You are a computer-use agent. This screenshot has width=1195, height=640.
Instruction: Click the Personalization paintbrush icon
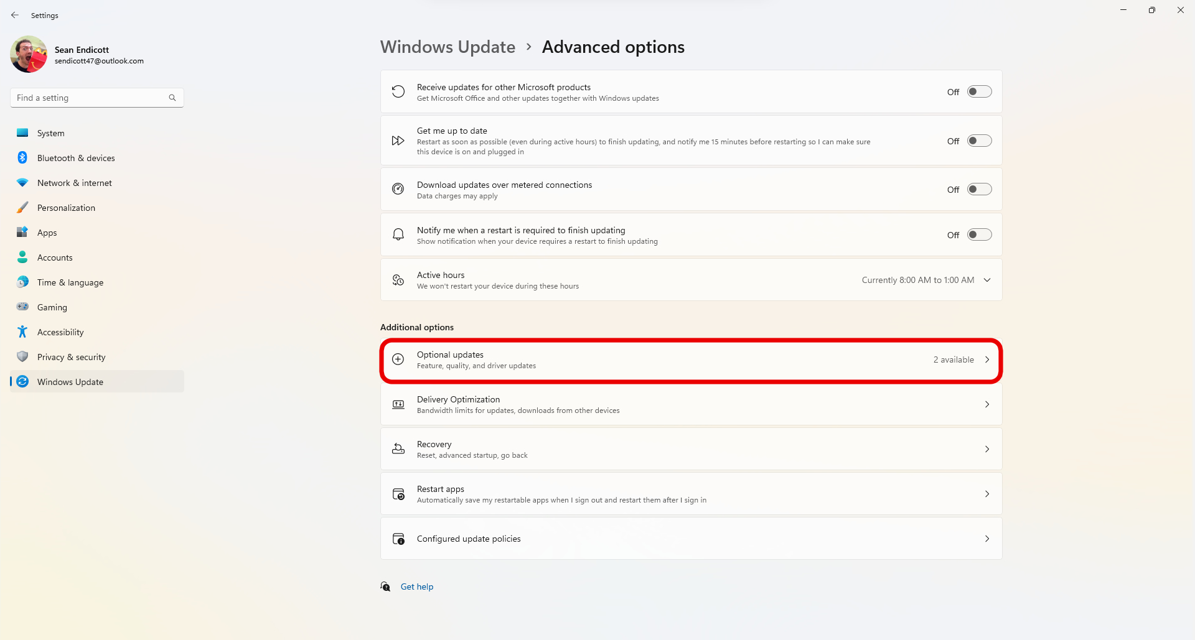(22, 208)
